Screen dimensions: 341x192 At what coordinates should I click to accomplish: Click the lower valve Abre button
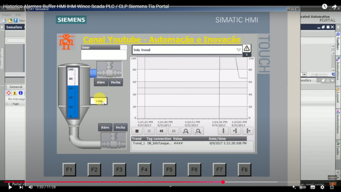tap(105, 127)
